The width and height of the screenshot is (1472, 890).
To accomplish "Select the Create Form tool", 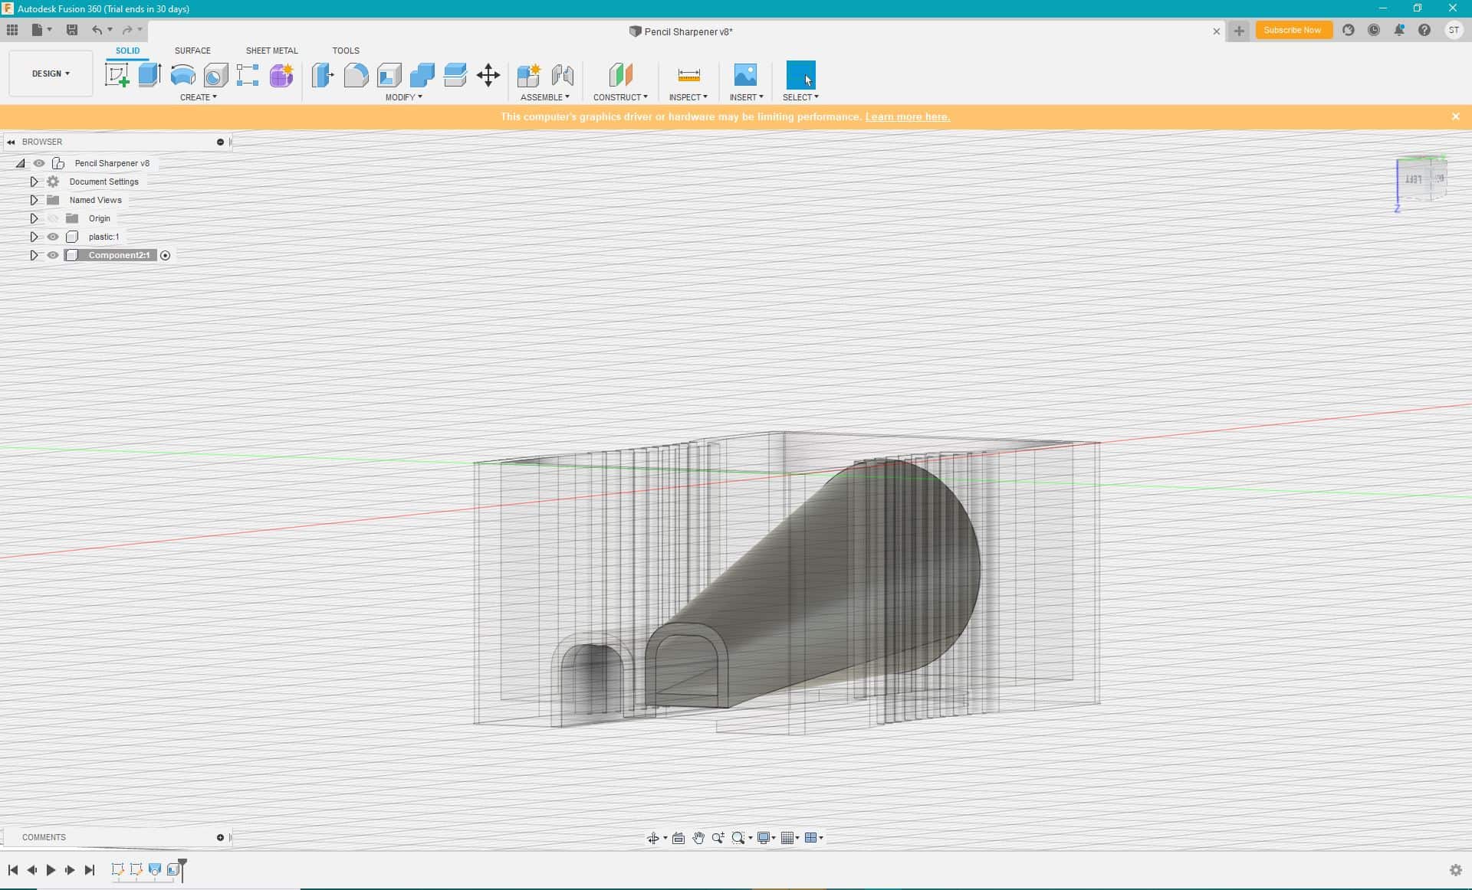I will coord(281,75).
